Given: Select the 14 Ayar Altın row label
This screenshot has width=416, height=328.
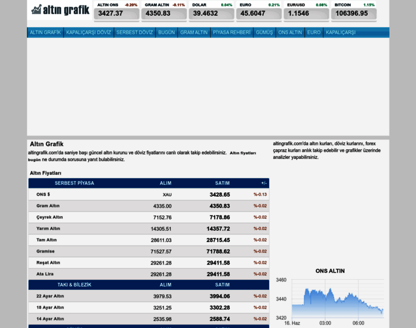Looking at the screenshot, I should [50, 319].
